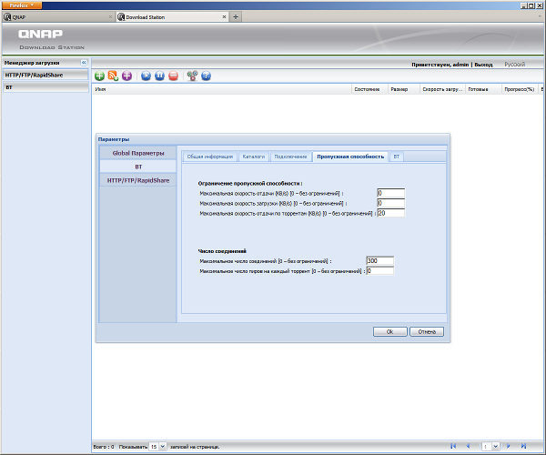The height and width of the screenshot is (455, 546).
Task: Switch to the Общая информация tab
Action: coord(210,157)
